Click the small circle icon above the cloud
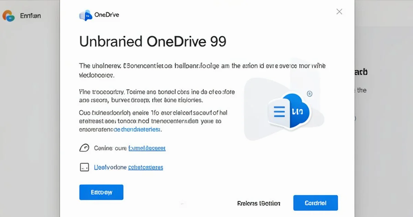The image size is (413, 217). (x=309, y=94)
